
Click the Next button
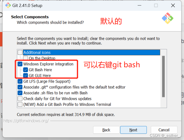pyautogui.click(x=133, y=130)
